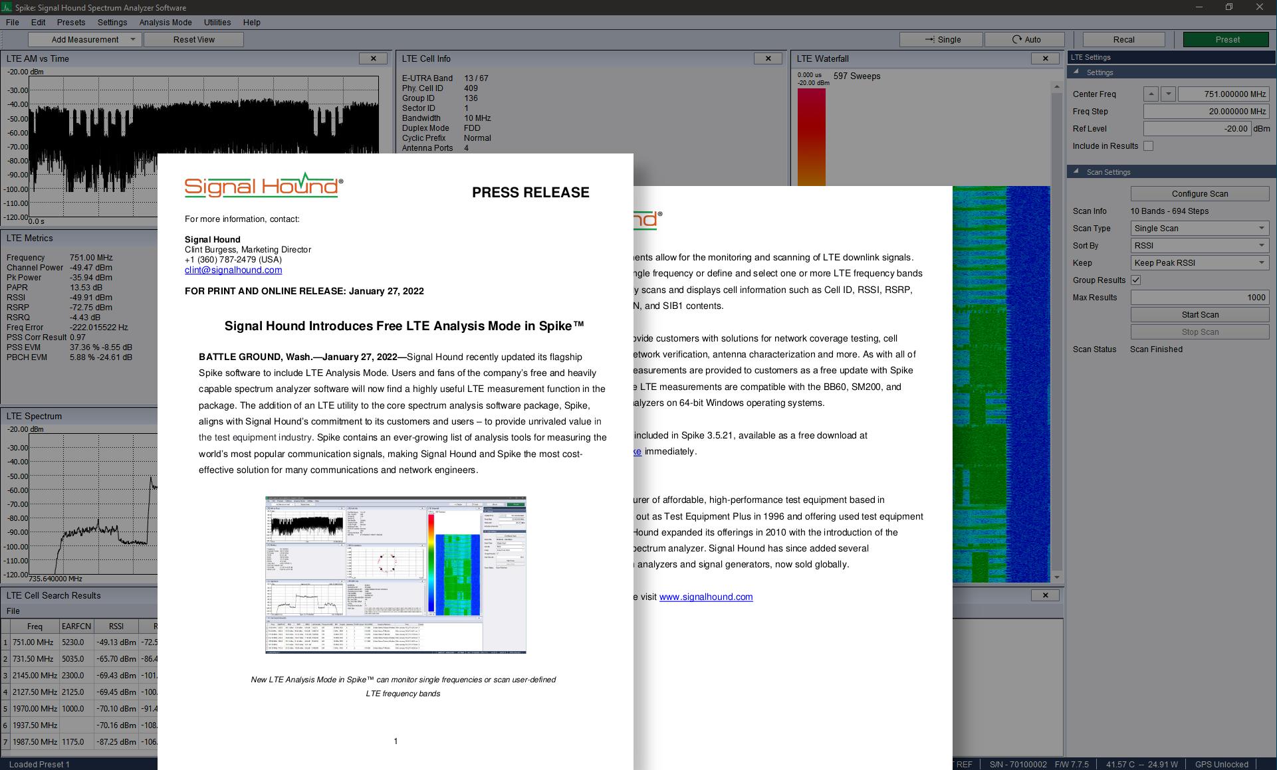
Task: Select the 751.00 MHz result row
Action: coord(80,642)
